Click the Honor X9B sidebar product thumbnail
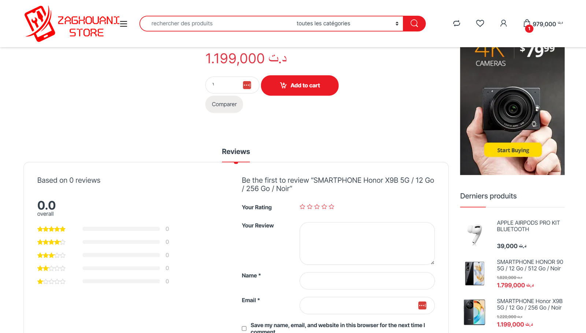586x333 pixels. (475, 312)
